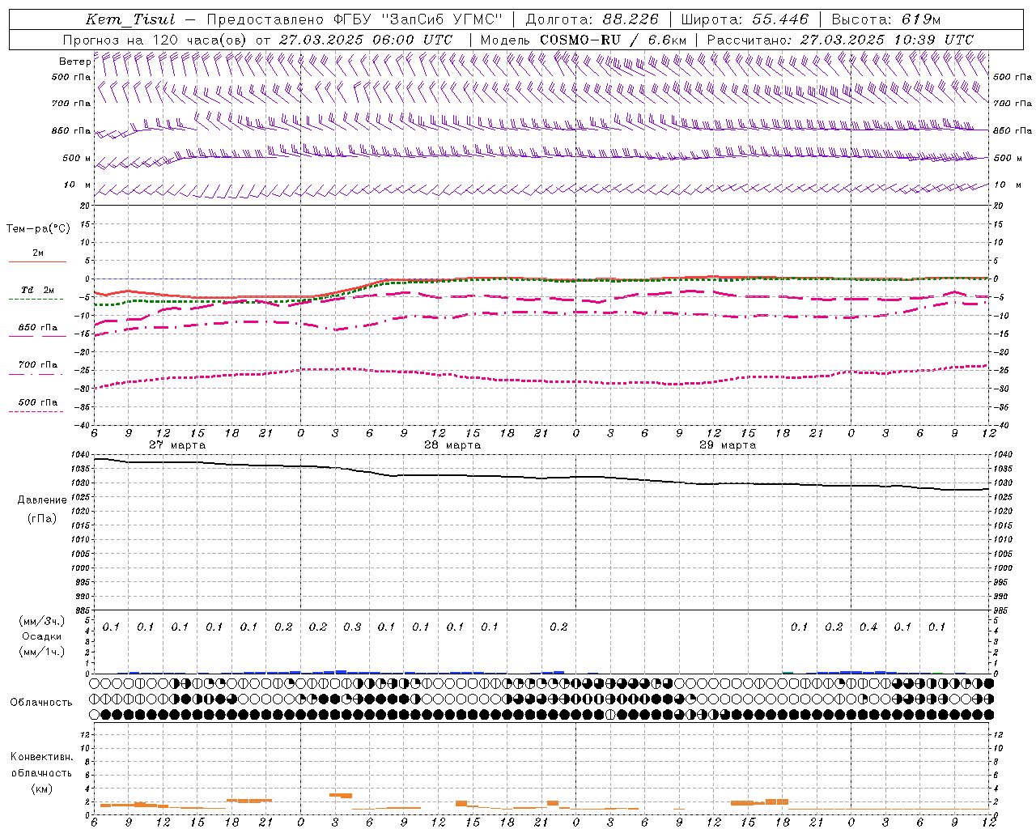The height and width of the screenshot is (829, 1036).
Task: Select the Облачность label
Action: pyautogui.click(x=41, y=703)
